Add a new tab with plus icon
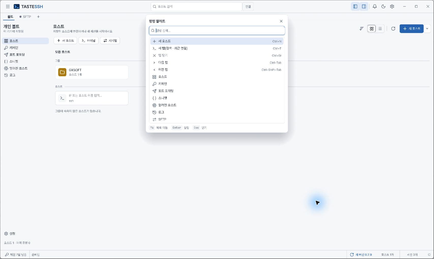Viewport: 434px width, 259px height. [38, 17]
